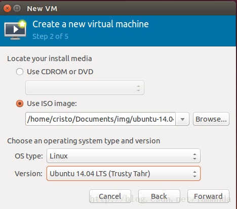
Task: Click the New VM title bar text
Action: (42, 9)
